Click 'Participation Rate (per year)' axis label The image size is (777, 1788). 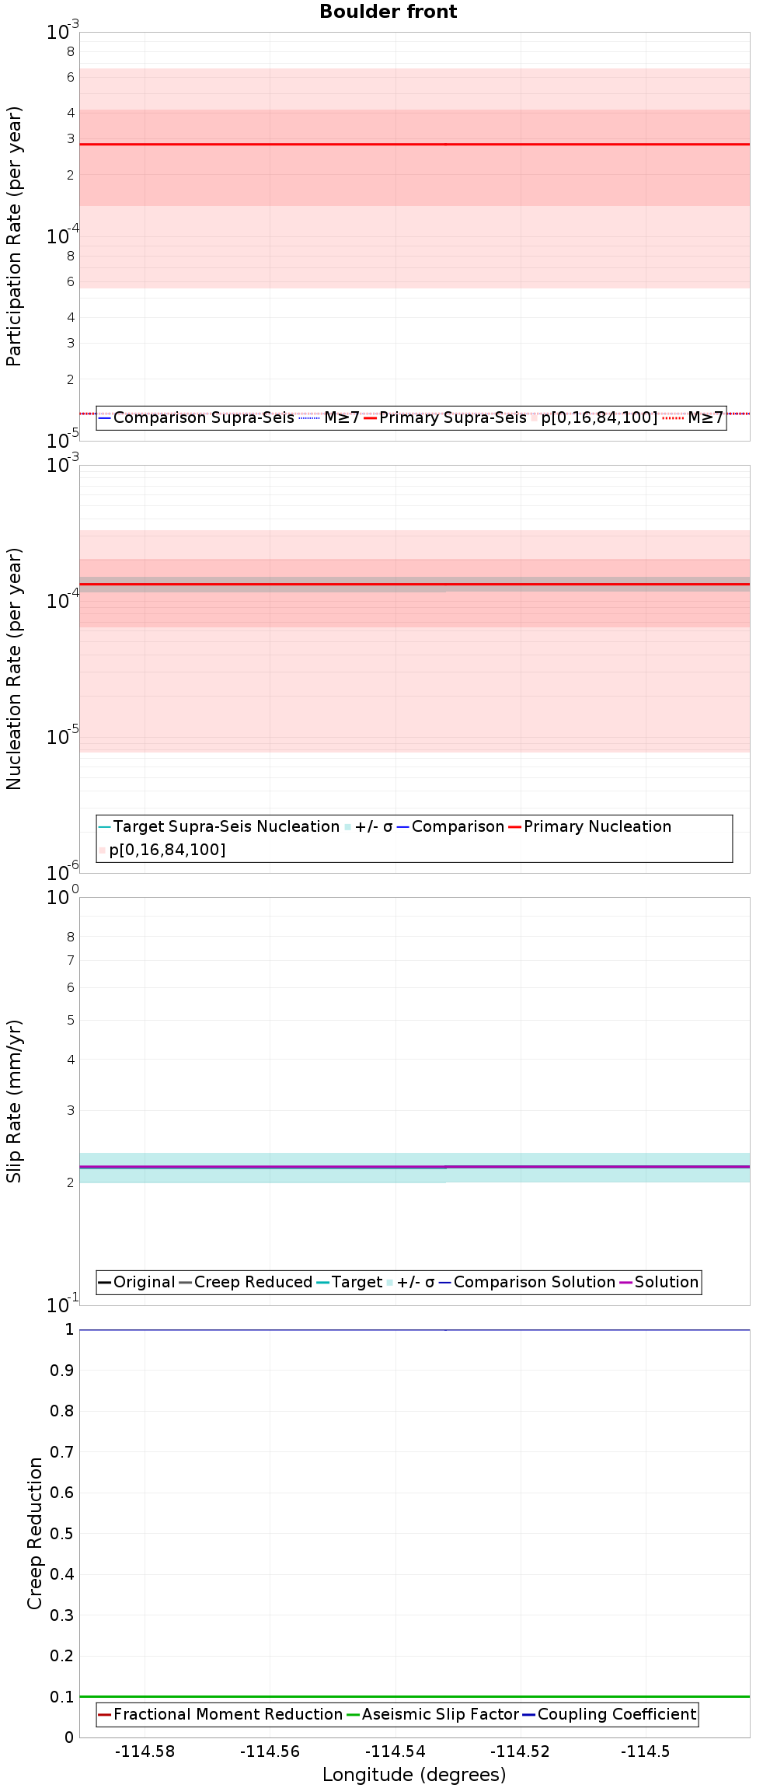pos(14,236)
